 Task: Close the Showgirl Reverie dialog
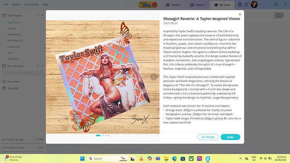240,14
